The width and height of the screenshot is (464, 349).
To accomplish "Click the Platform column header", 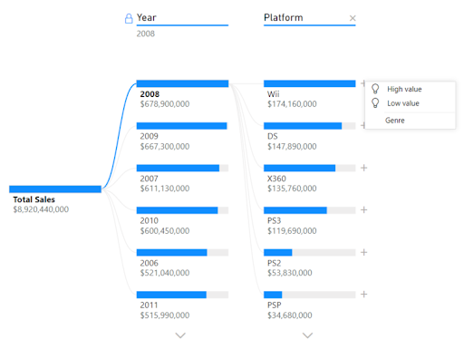I will 284,17.
